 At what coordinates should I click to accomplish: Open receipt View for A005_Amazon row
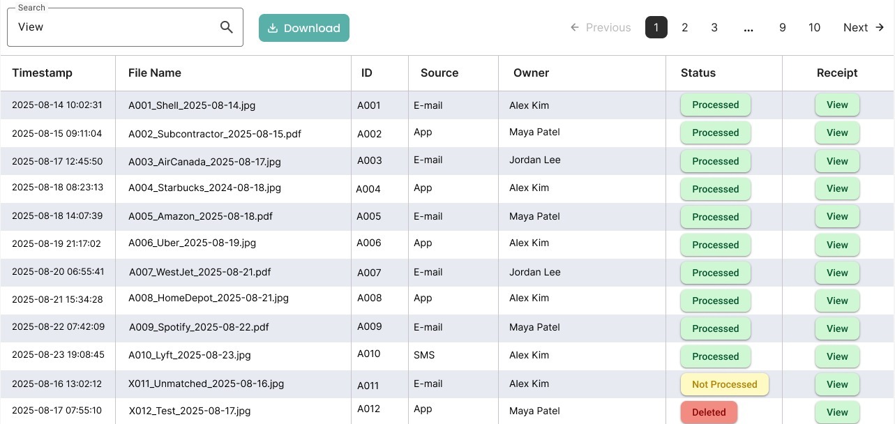[x=837, y=217]
